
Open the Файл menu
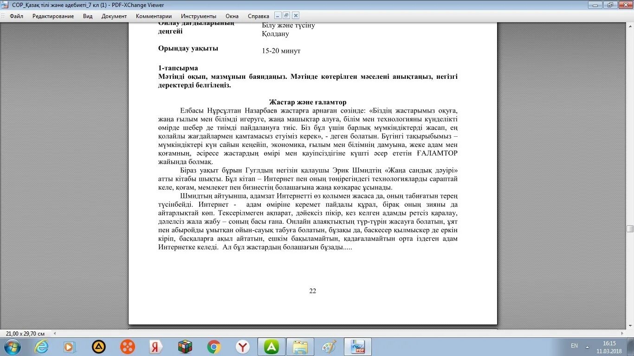(16, 16)
